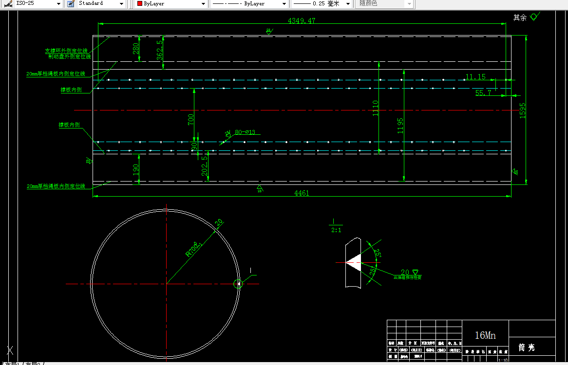The image size is (568, 365).
Task: Select the 16Mn material text
Action: (x=485, y=335)
